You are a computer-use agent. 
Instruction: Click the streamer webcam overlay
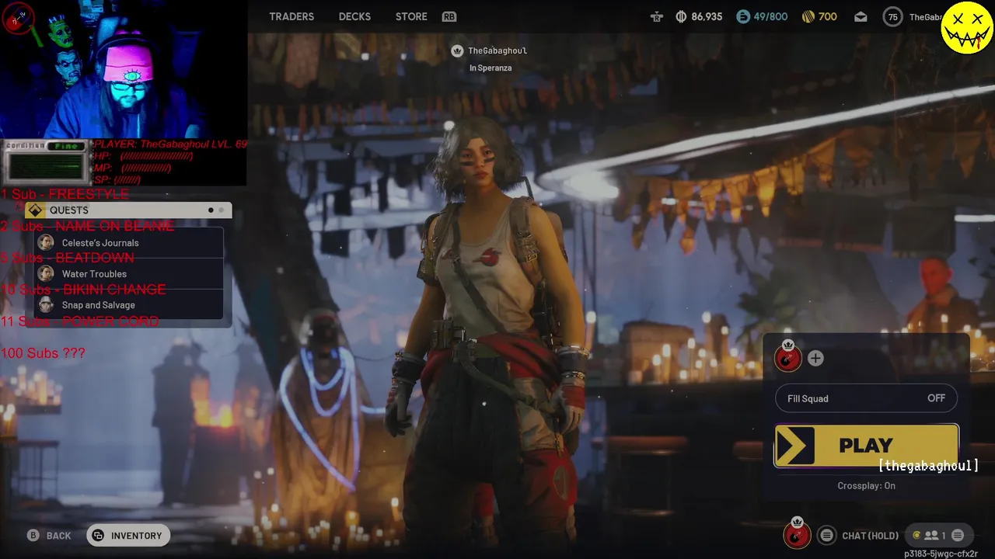coord(124,70)
